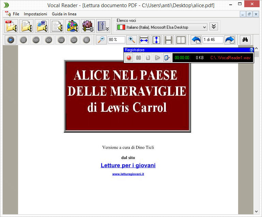Minimize the inner document window
The image size is (262, 217).
tap(243, 14)
